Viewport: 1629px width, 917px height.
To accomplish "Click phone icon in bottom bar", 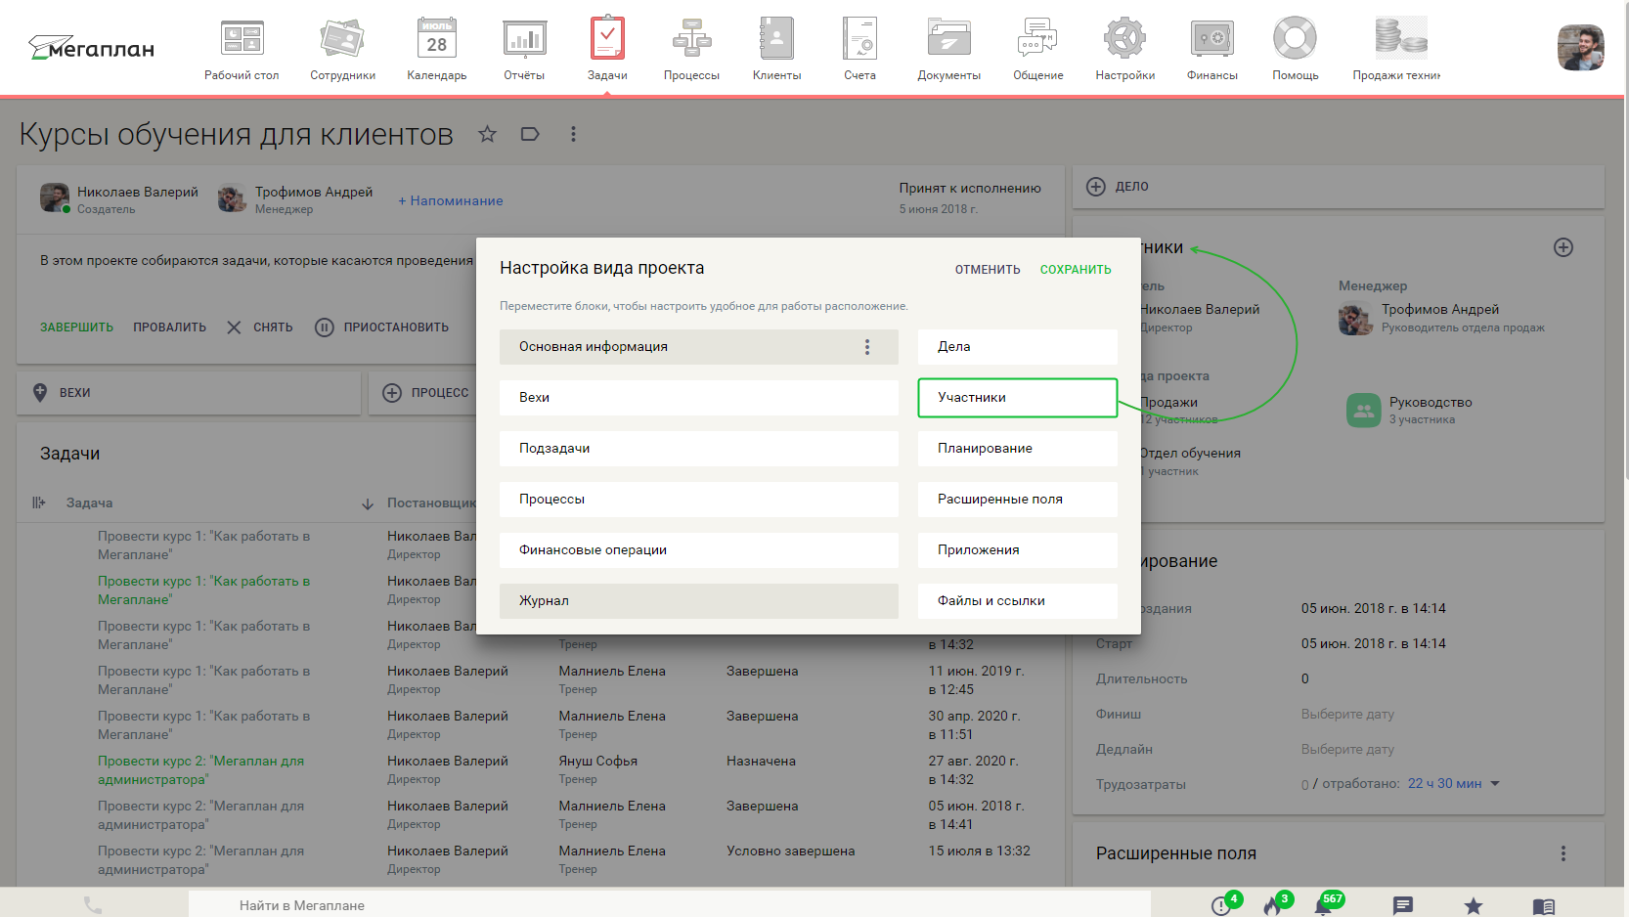I will [x=93, y=905].
